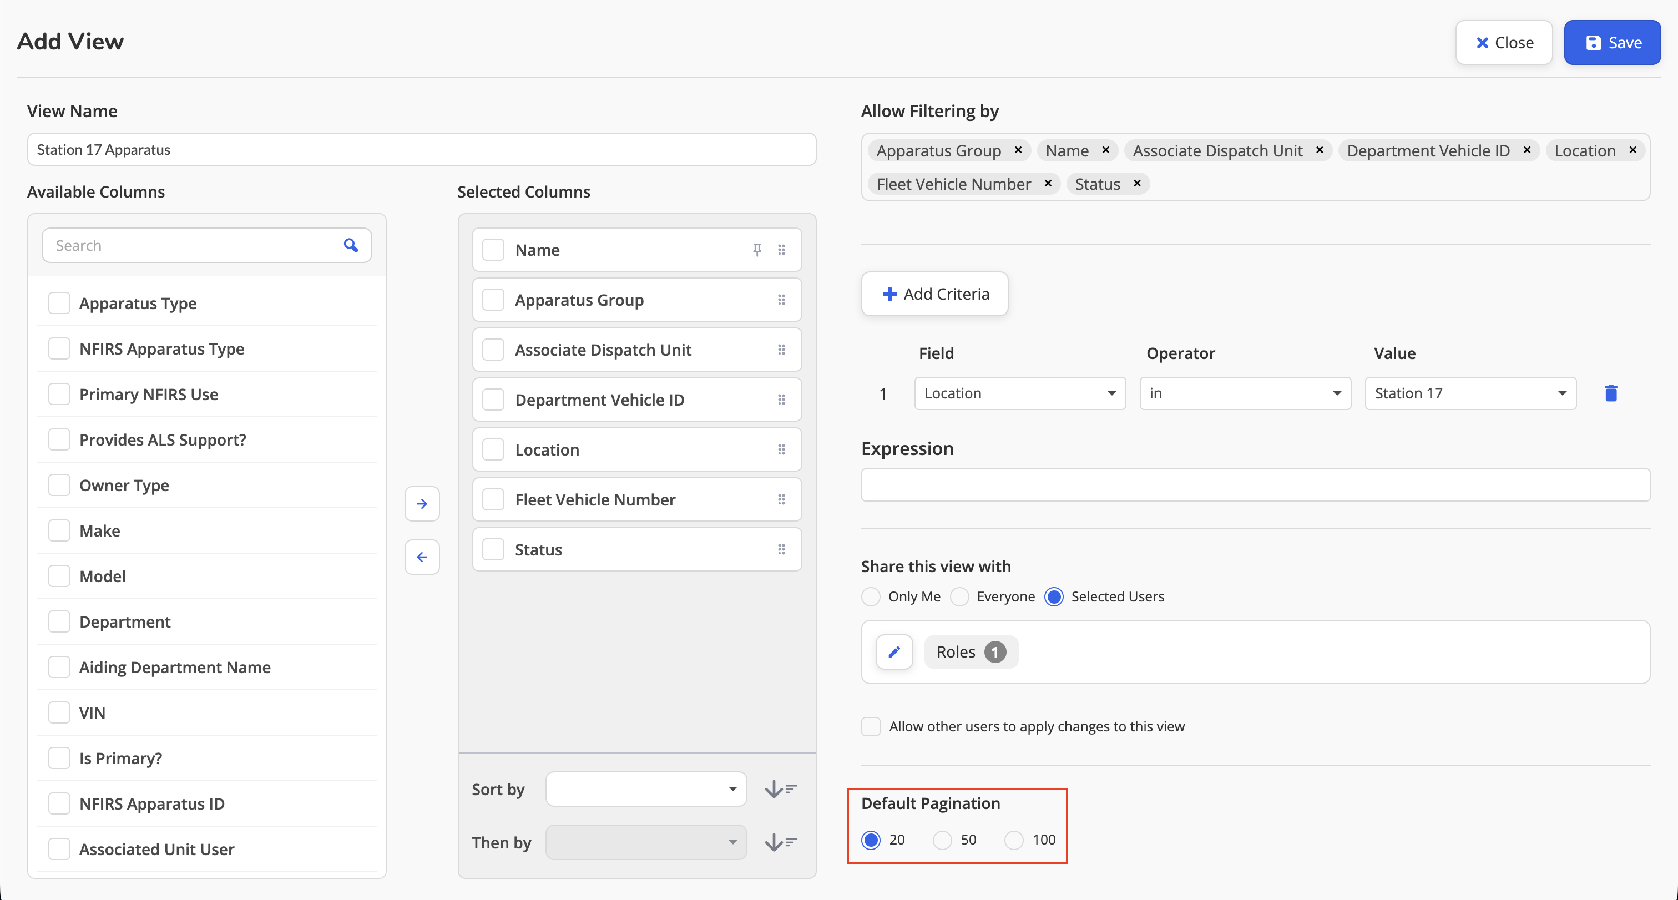Delete the Location criteria with trash icon
The width and height of the screenshot is (1678, 900).
[x=1610, y=393]
